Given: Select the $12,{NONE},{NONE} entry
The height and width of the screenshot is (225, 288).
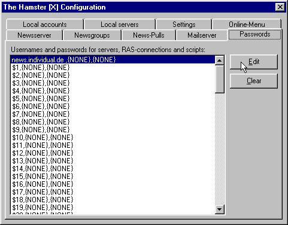Looking at the screenshot, I should click(113, 153).
